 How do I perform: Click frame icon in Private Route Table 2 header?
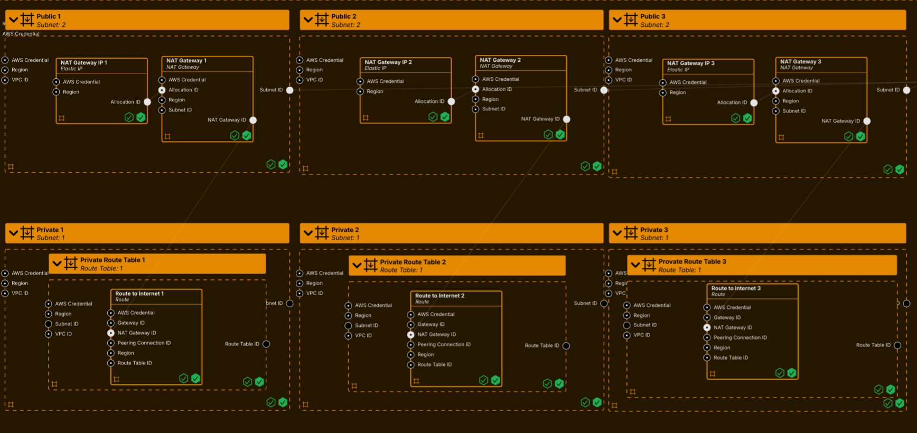(x=371, y=265)
